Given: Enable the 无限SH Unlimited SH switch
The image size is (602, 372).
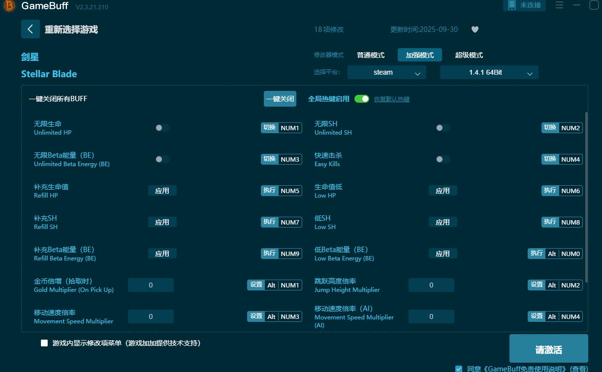Looking at the screenshot, I should (x=443, y=128).
